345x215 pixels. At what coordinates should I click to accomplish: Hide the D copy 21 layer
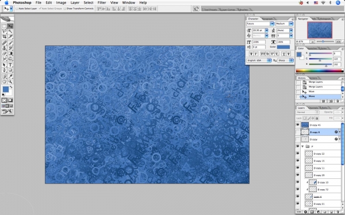pyautogui.click(x=298, y=204)
